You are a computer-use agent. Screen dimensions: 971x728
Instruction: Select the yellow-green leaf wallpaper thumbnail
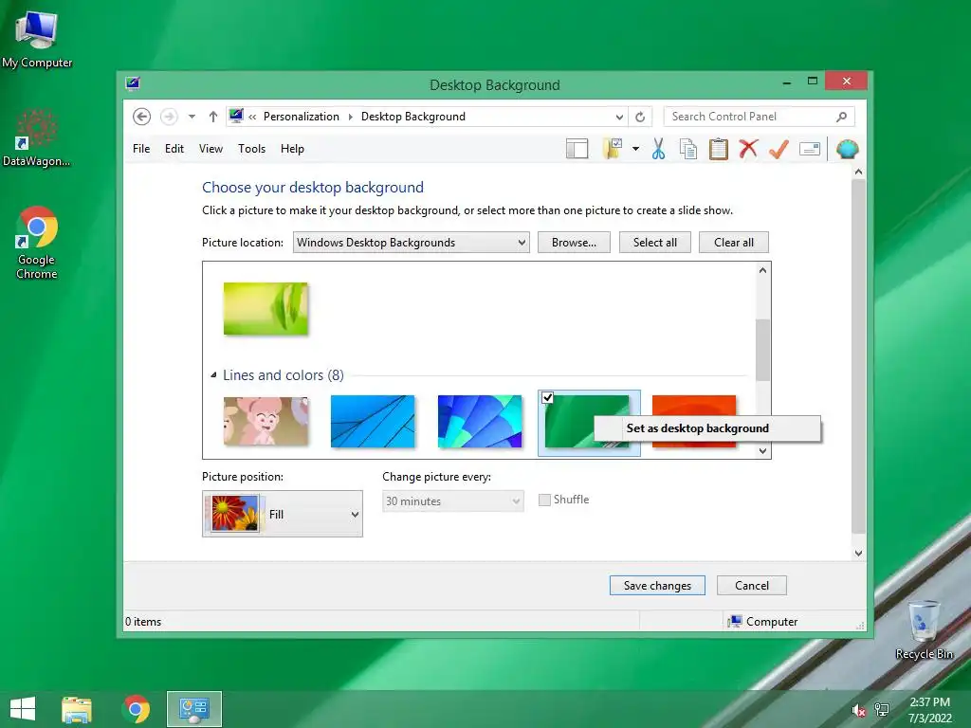click(x=266, y=309)
